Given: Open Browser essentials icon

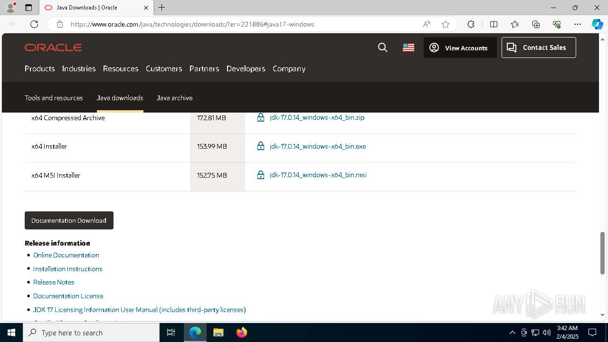Looking at the screenshot, I should click(x=557, y=24).
